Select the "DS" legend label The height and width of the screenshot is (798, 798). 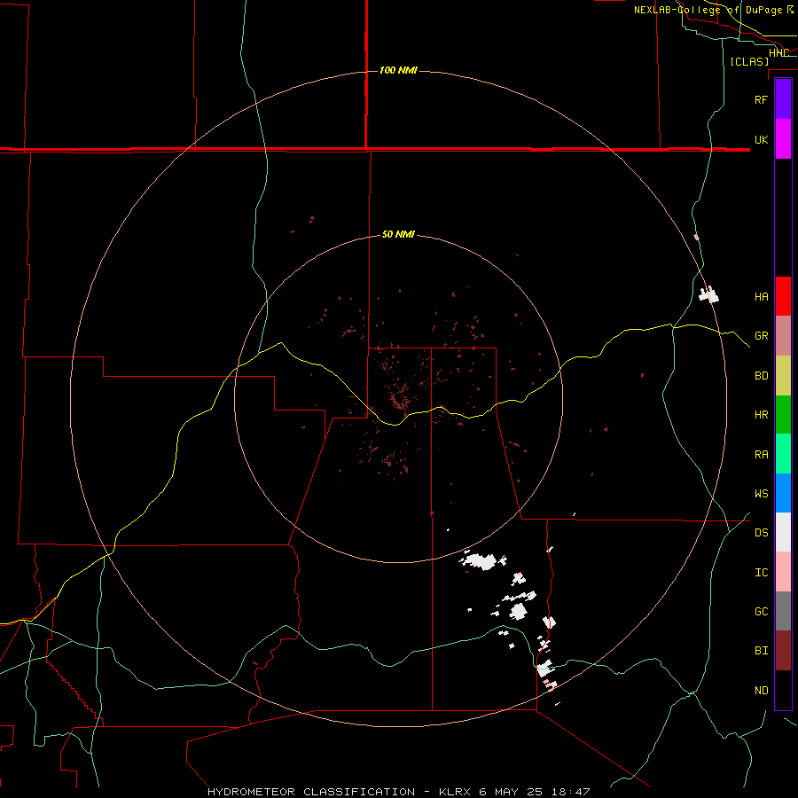761,533
